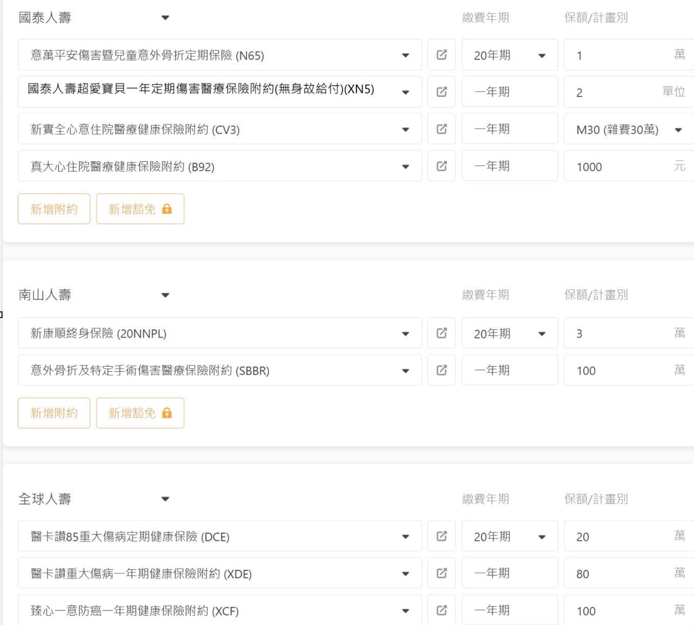Click locked 新增豁免 button under 南山人壽
Image resolution: width=694 pixels, height=625 pixels.
click(140, 413)
